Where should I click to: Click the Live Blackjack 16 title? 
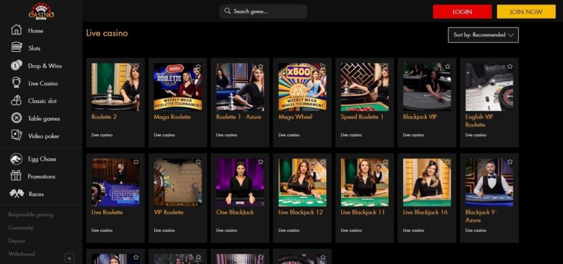(425, 212)
